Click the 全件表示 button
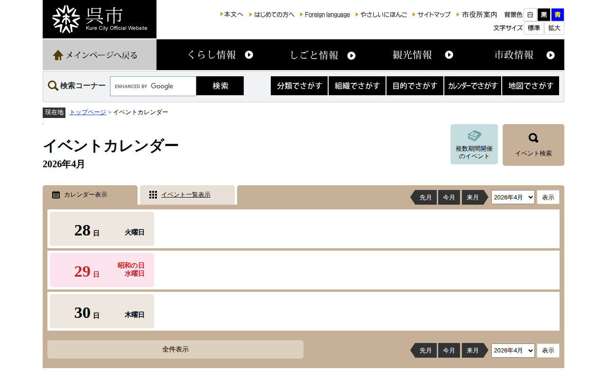The image size is (607, 379). 175,350
